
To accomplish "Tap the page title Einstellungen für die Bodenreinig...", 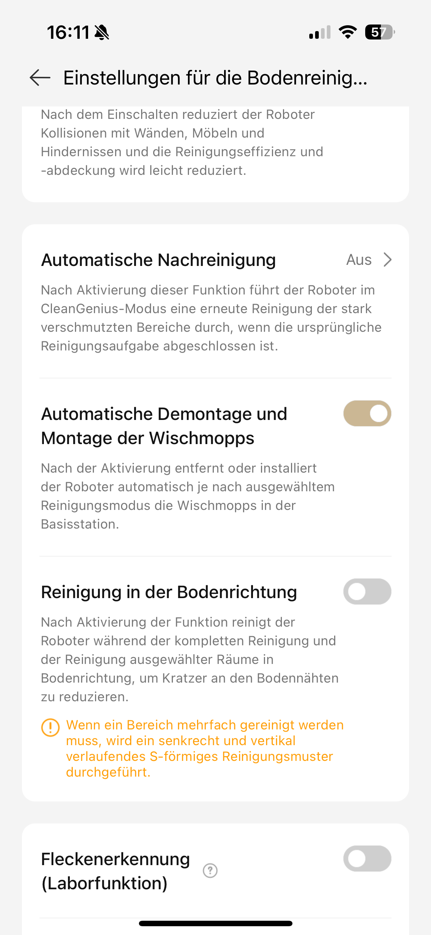I will (215, 78).
